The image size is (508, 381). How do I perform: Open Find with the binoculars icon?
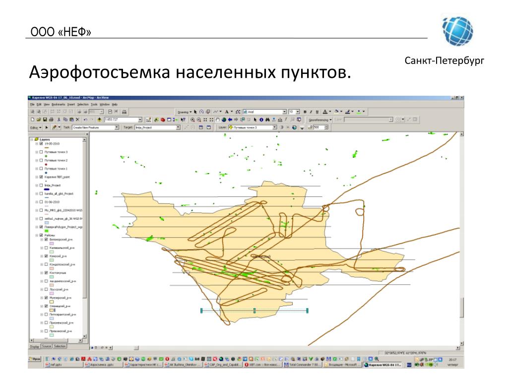(x=267, y=120)
